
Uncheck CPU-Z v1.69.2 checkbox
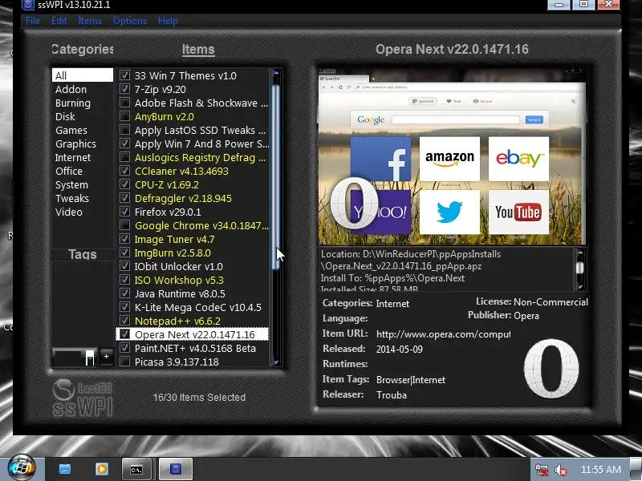(x=124, y=184)
